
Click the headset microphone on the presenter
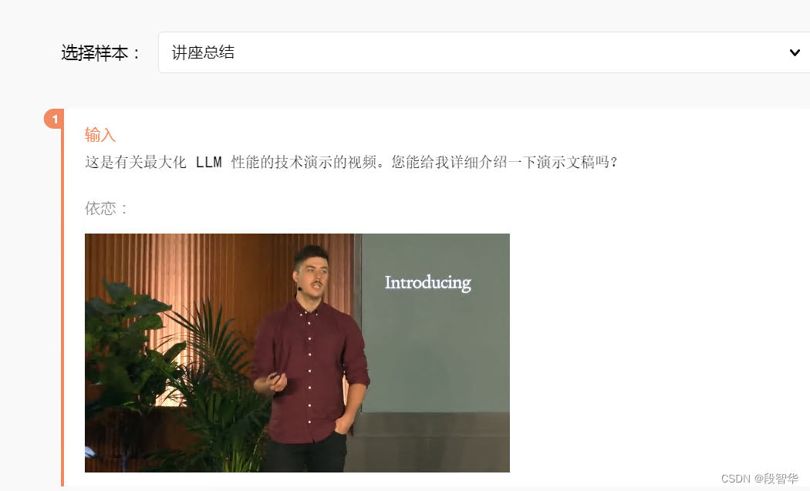pyautogui.click(x=299, y=288)
